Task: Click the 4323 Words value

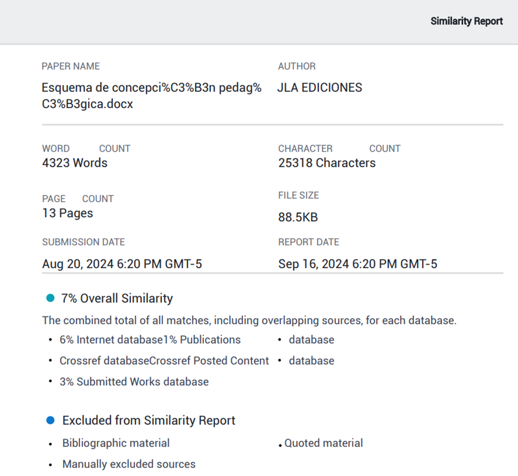Action: point(75,163)
